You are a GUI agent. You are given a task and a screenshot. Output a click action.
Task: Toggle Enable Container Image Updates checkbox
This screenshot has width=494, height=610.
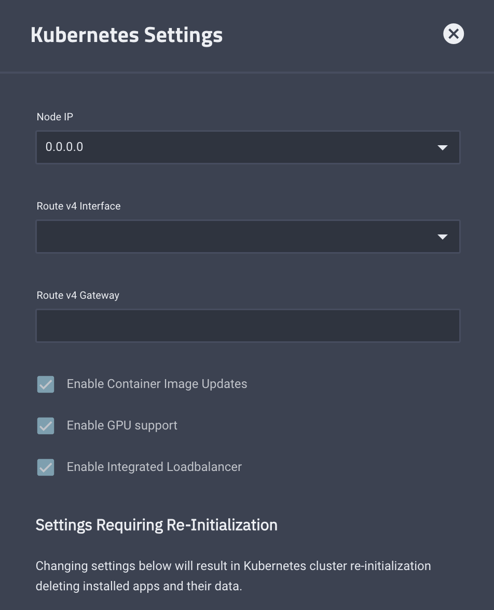[46, 384]
